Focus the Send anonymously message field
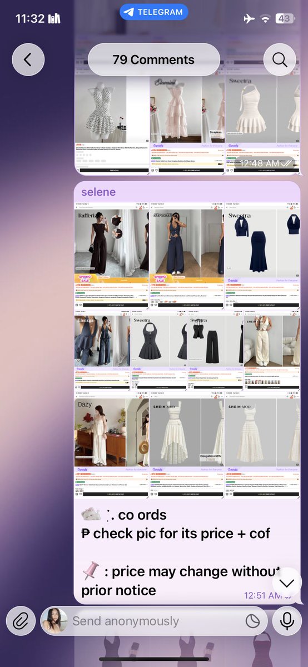Image resolution: width=308 pixels, height=667 pixels. point(154,621)
